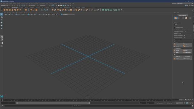Open the Edit Mesh menu
Viewport: 194px width, 109px height.
coord(31,3)
